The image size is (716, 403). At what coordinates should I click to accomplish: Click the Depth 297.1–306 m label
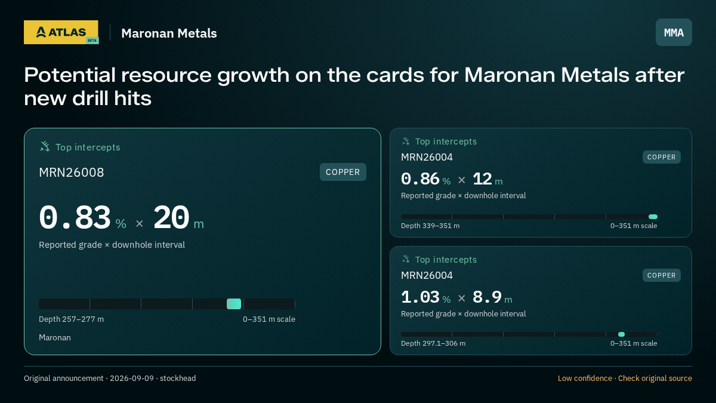coord(433,343)
